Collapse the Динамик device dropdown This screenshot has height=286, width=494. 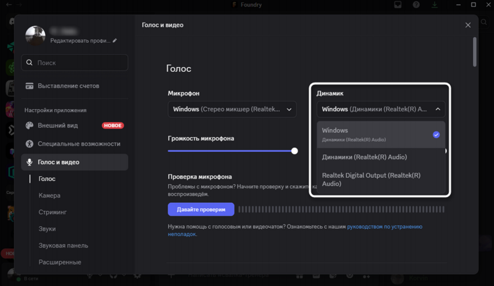click(381, 109)
